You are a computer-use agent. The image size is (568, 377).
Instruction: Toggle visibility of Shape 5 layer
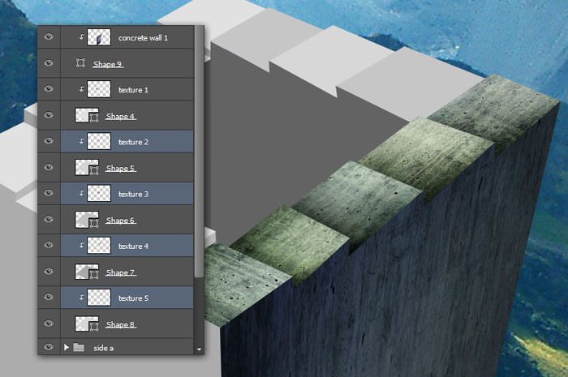[49, 167]
